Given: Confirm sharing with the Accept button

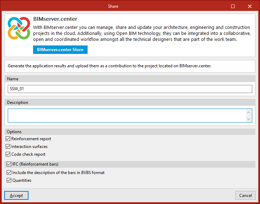Looking at the screenshot, I should coord(16,196).
